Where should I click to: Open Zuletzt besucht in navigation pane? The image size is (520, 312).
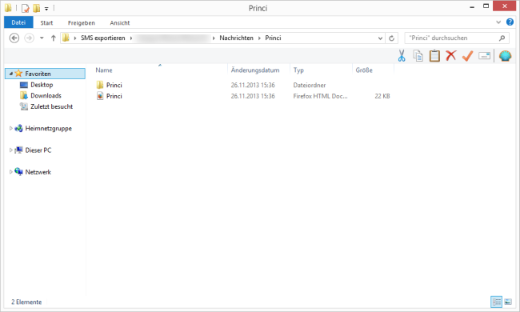coord(51,106)
